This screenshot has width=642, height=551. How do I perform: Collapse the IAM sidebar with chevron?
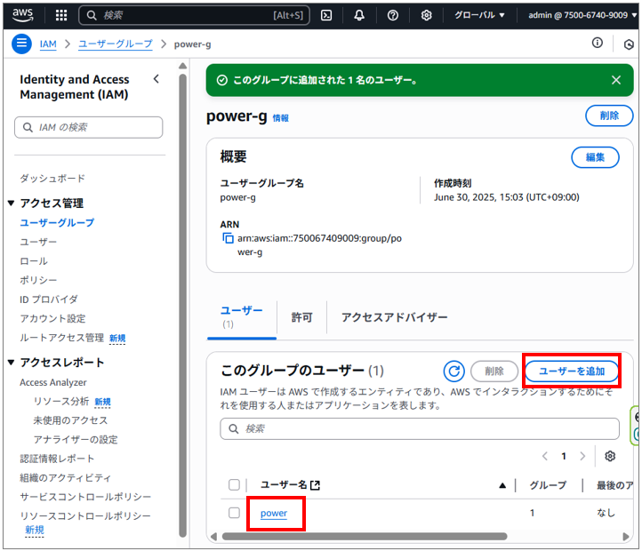[156, 79]
